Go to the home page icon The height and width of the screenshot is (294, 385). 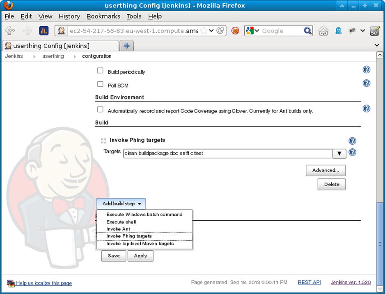coord(323,31)
